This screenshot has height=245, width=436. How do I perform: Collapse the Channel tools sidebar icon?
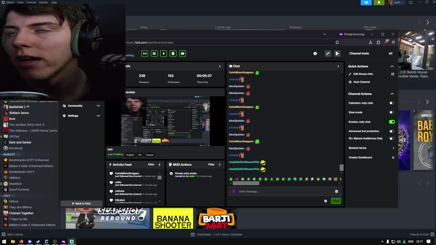391,53
